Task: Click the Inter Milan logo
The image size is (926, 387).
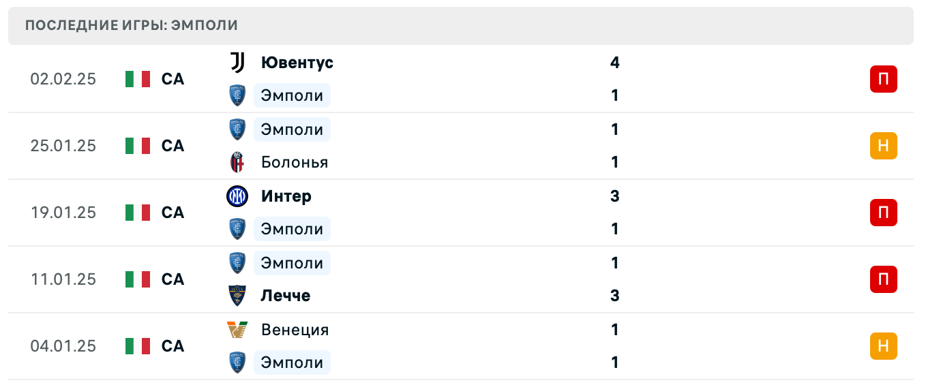Action: 237,196
